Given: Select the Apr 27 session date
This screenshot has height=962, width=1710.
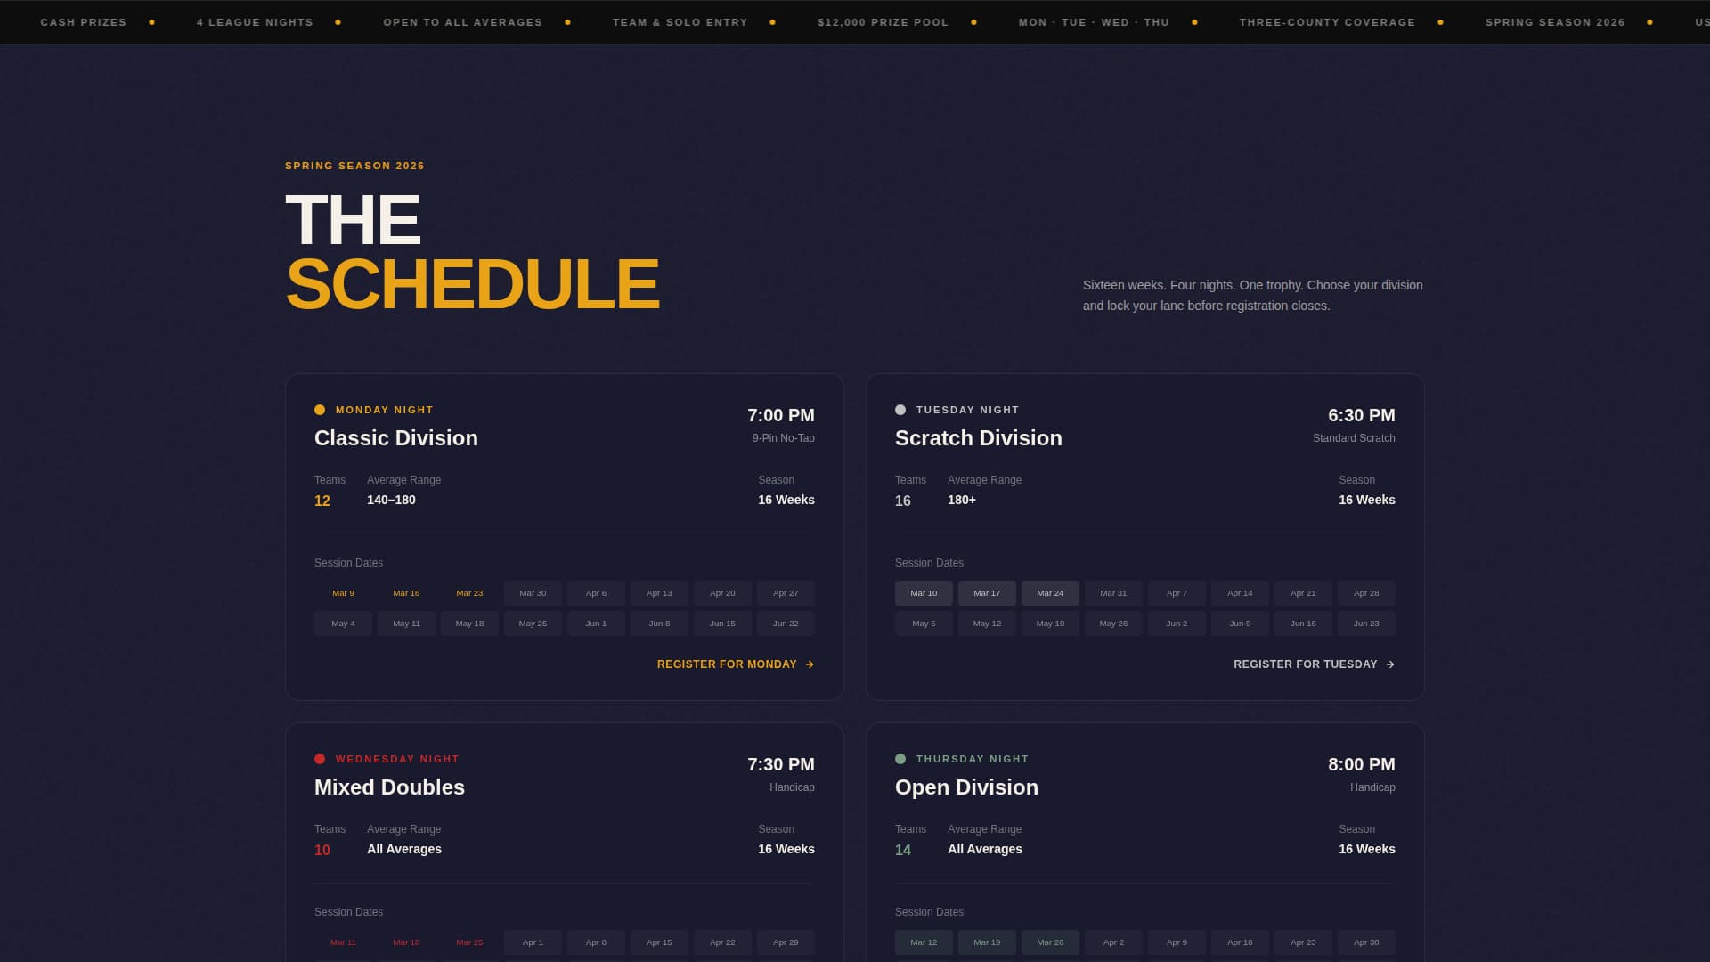Looking at the screenshot, I should (786, 593).
